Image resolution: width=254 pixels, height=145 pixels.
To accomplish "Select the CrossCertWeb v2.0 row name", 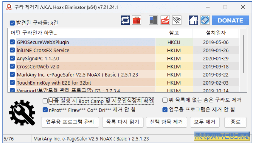I will coord(38,67).
